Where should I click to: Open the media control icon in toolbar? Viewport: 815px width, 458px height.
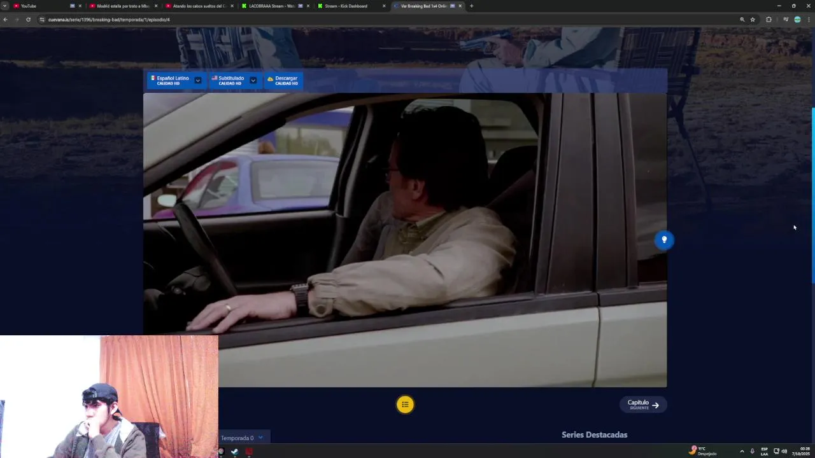[786, 20]
